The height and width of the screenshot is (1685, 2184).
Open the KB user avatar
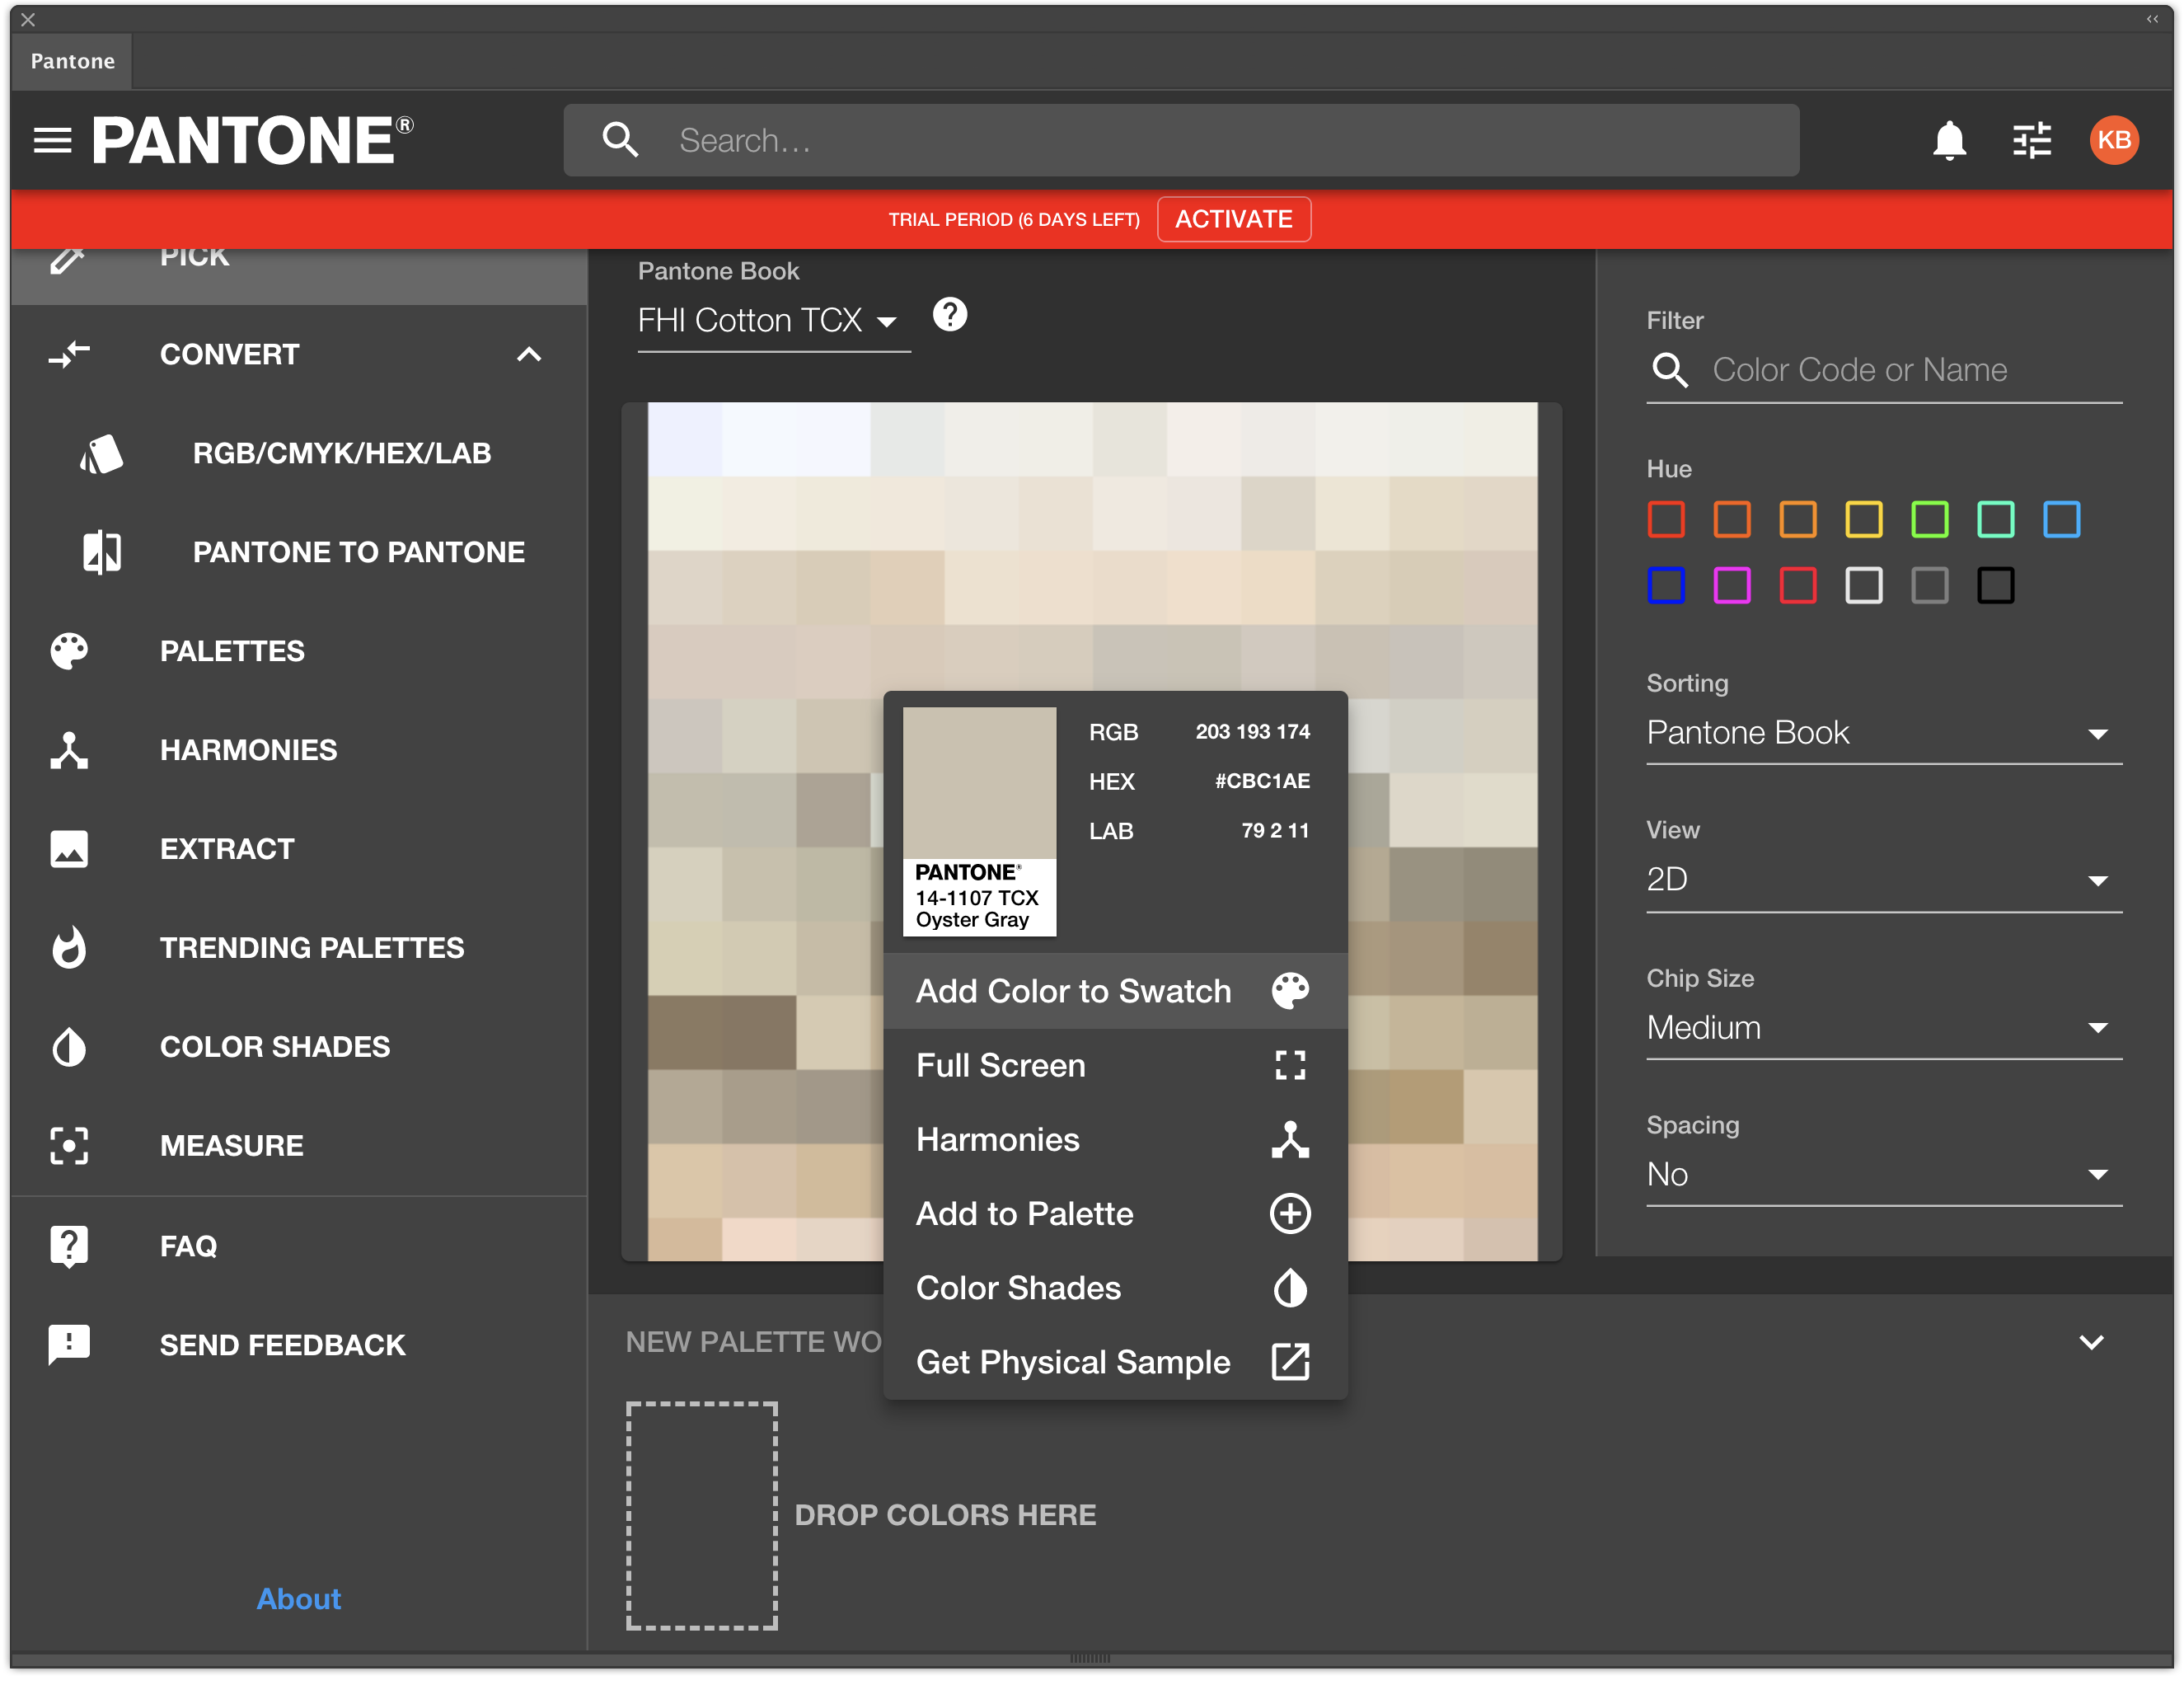coord(2113,140)
